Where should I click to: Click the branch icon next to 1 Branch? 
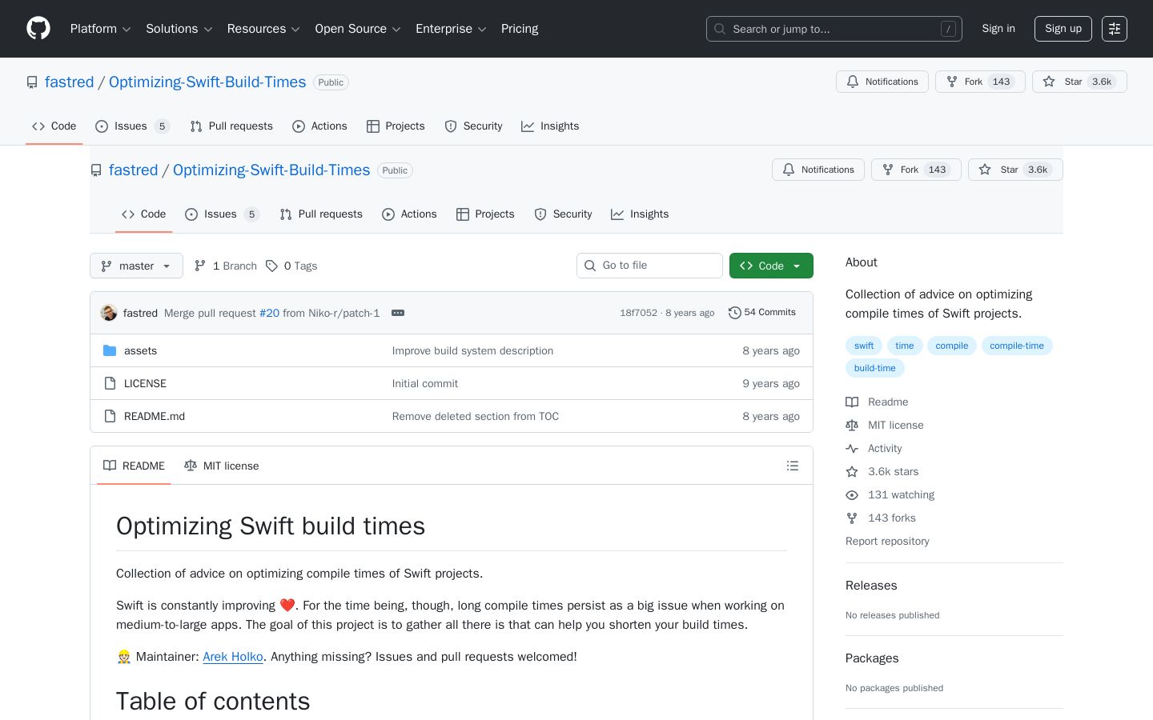click(x=200, y=266)
